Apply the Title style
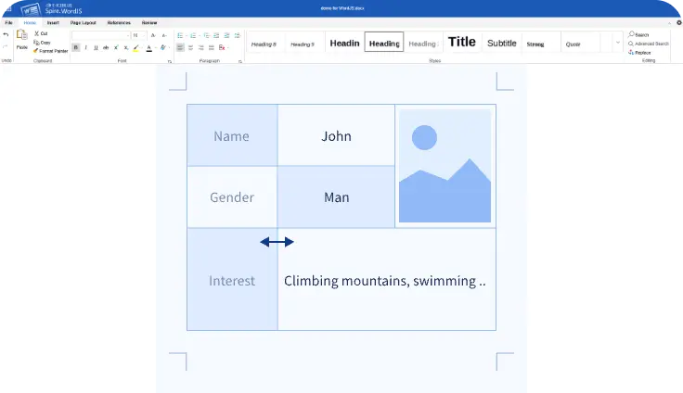 461,42
